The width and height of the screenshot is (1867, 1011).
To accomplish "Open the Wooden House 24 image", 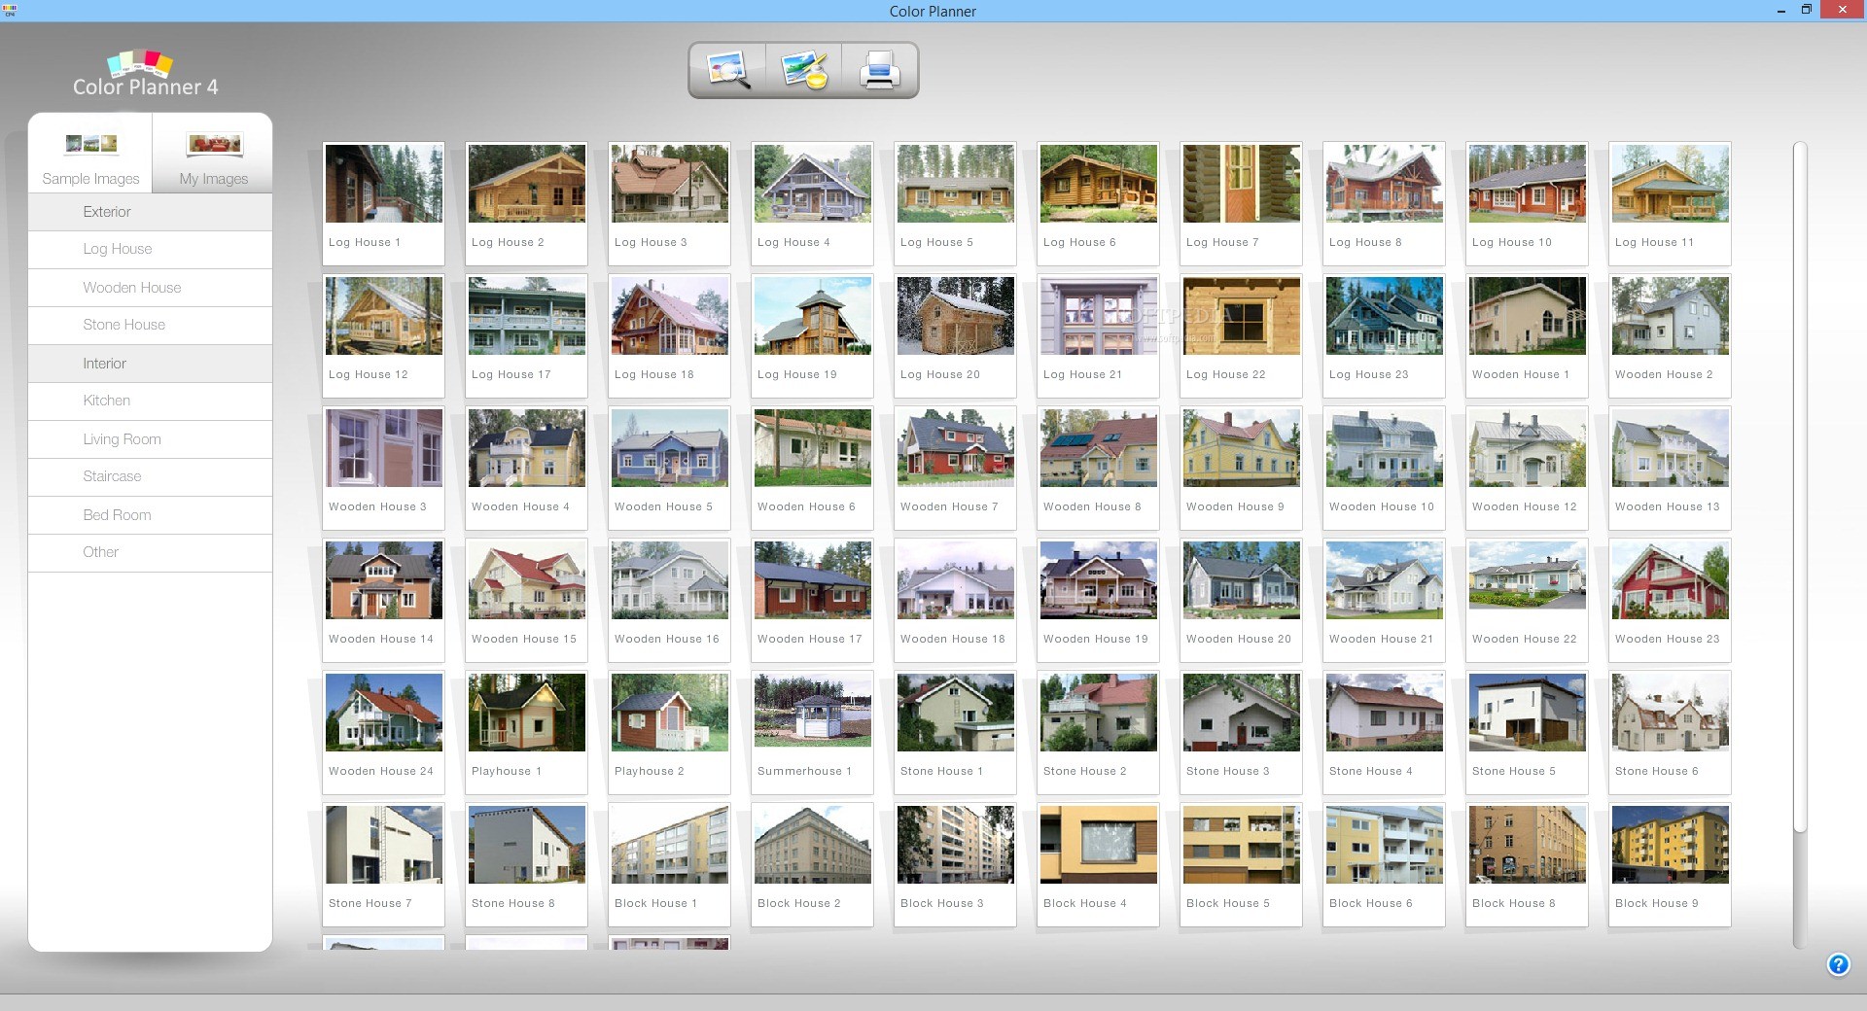I will [384, 732].
